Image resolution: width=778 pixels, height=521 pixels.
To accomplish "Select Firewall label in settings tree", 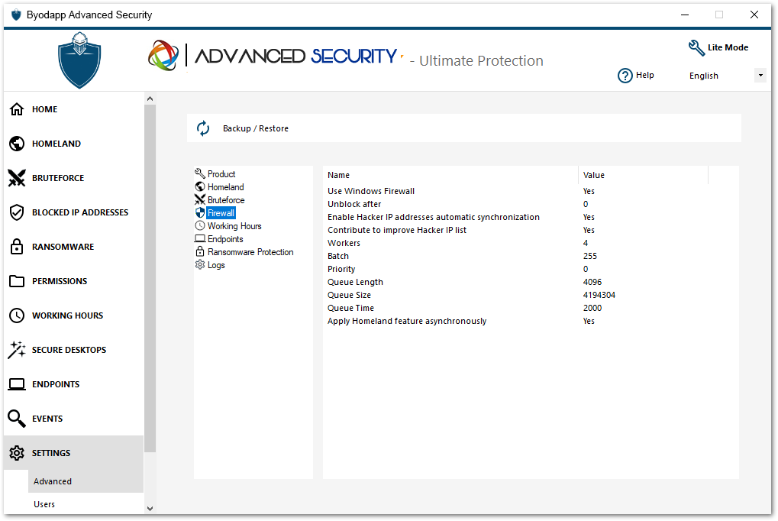I will tap(221, 213).
